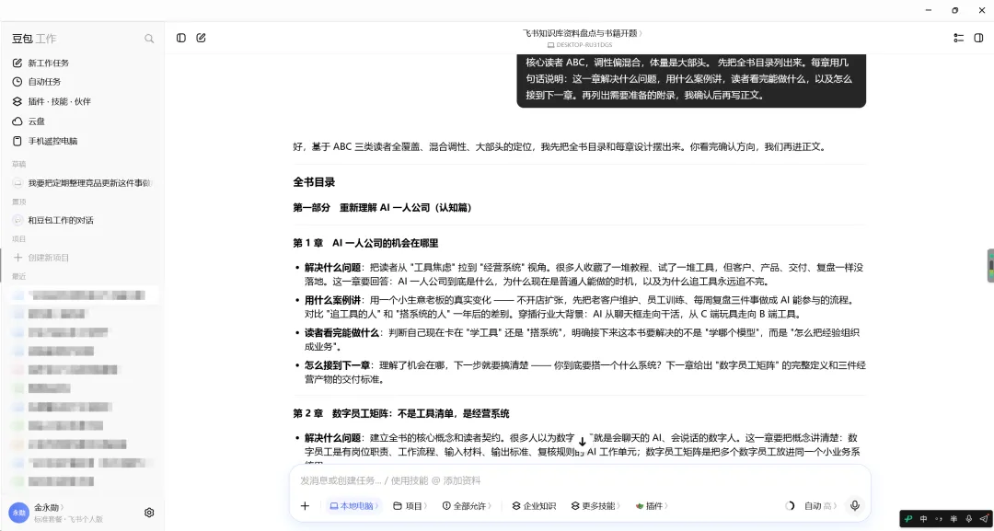Click the IME toolbar microphone icon
Screen dimensions: 994x531
coord(968,519)
